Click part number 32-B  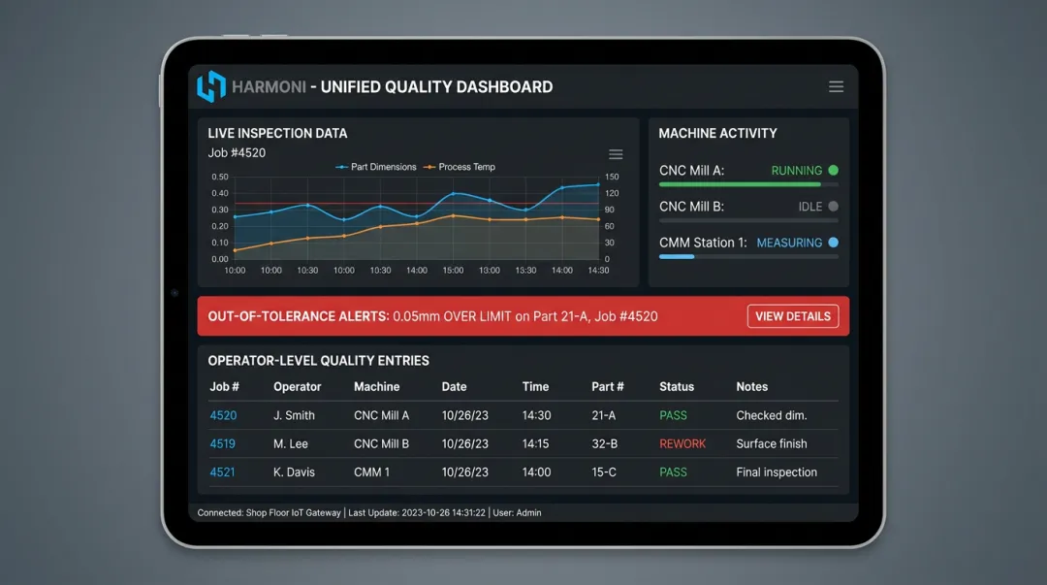click(x=604, y=444)
